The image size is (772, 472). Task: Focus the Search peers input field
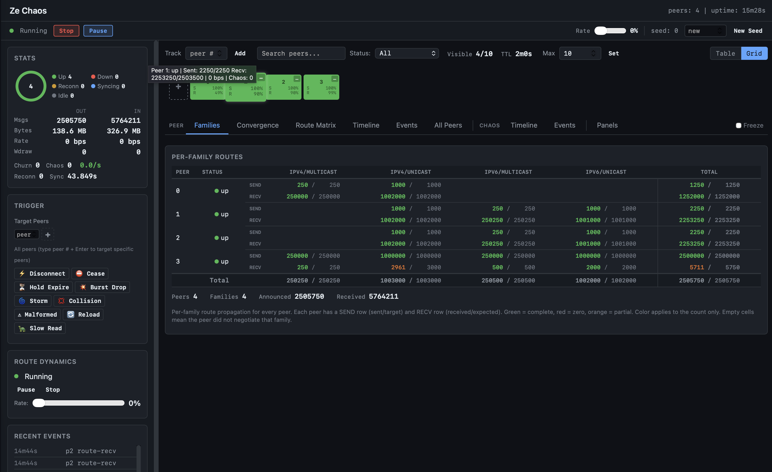pyautogui.click(x=301, y=53)
